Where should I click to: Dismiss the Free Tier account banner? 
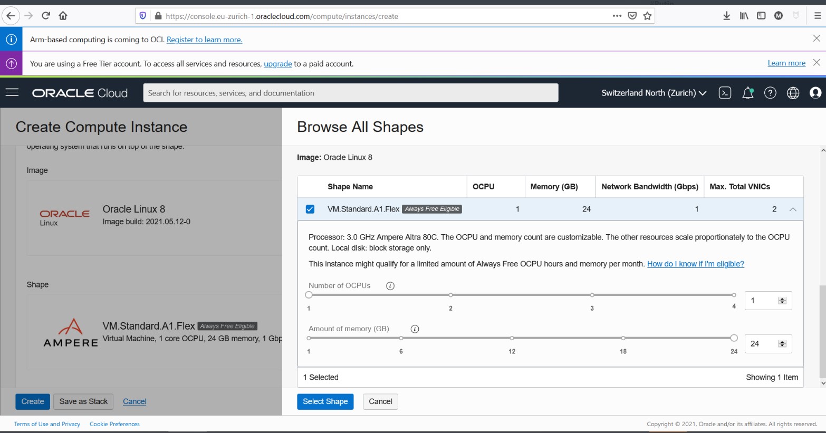click(x=816, y=63)
